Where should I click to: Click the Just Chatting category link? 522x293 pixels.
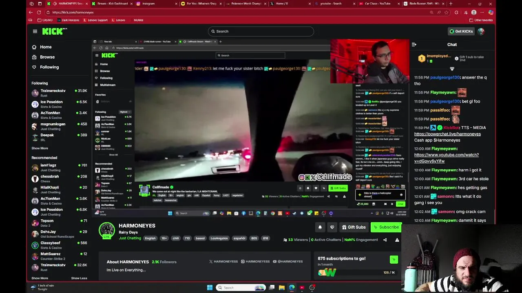(x=130, y=238)
